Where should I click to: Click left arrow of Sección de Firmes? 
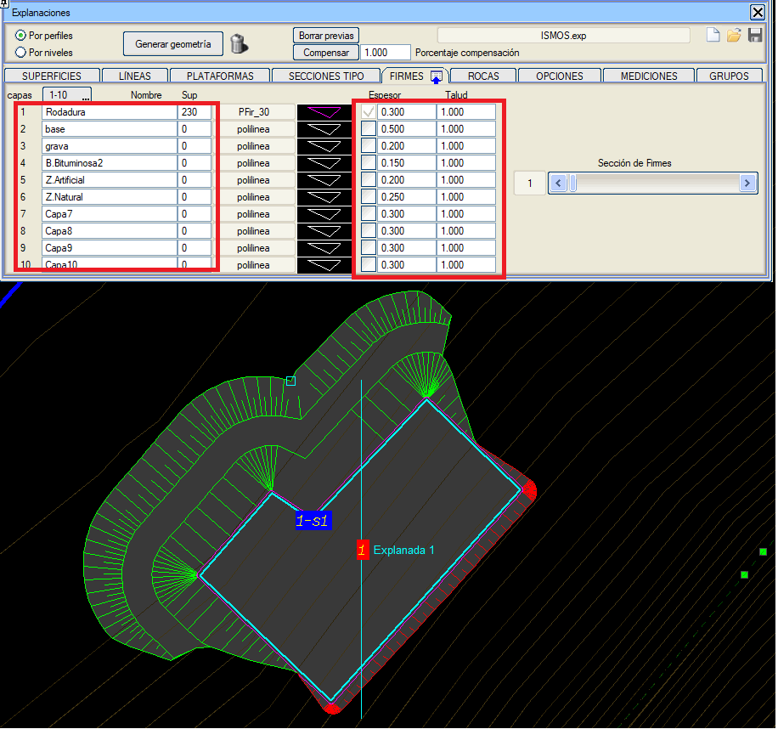(x=558, y=184)
